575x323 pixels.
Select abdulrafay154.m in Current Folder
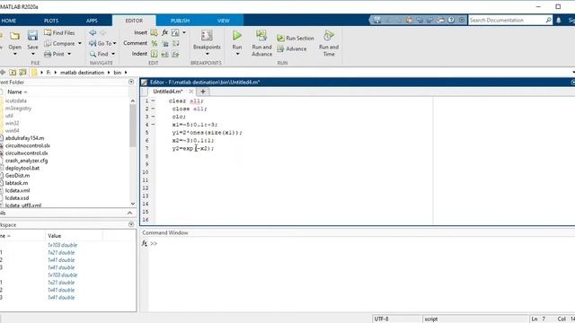pos(24,138)
